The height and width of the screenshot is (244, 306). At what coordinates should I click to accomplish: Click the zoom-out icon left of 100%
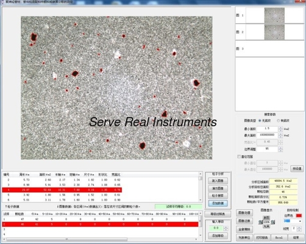click(x=260, y=222)
